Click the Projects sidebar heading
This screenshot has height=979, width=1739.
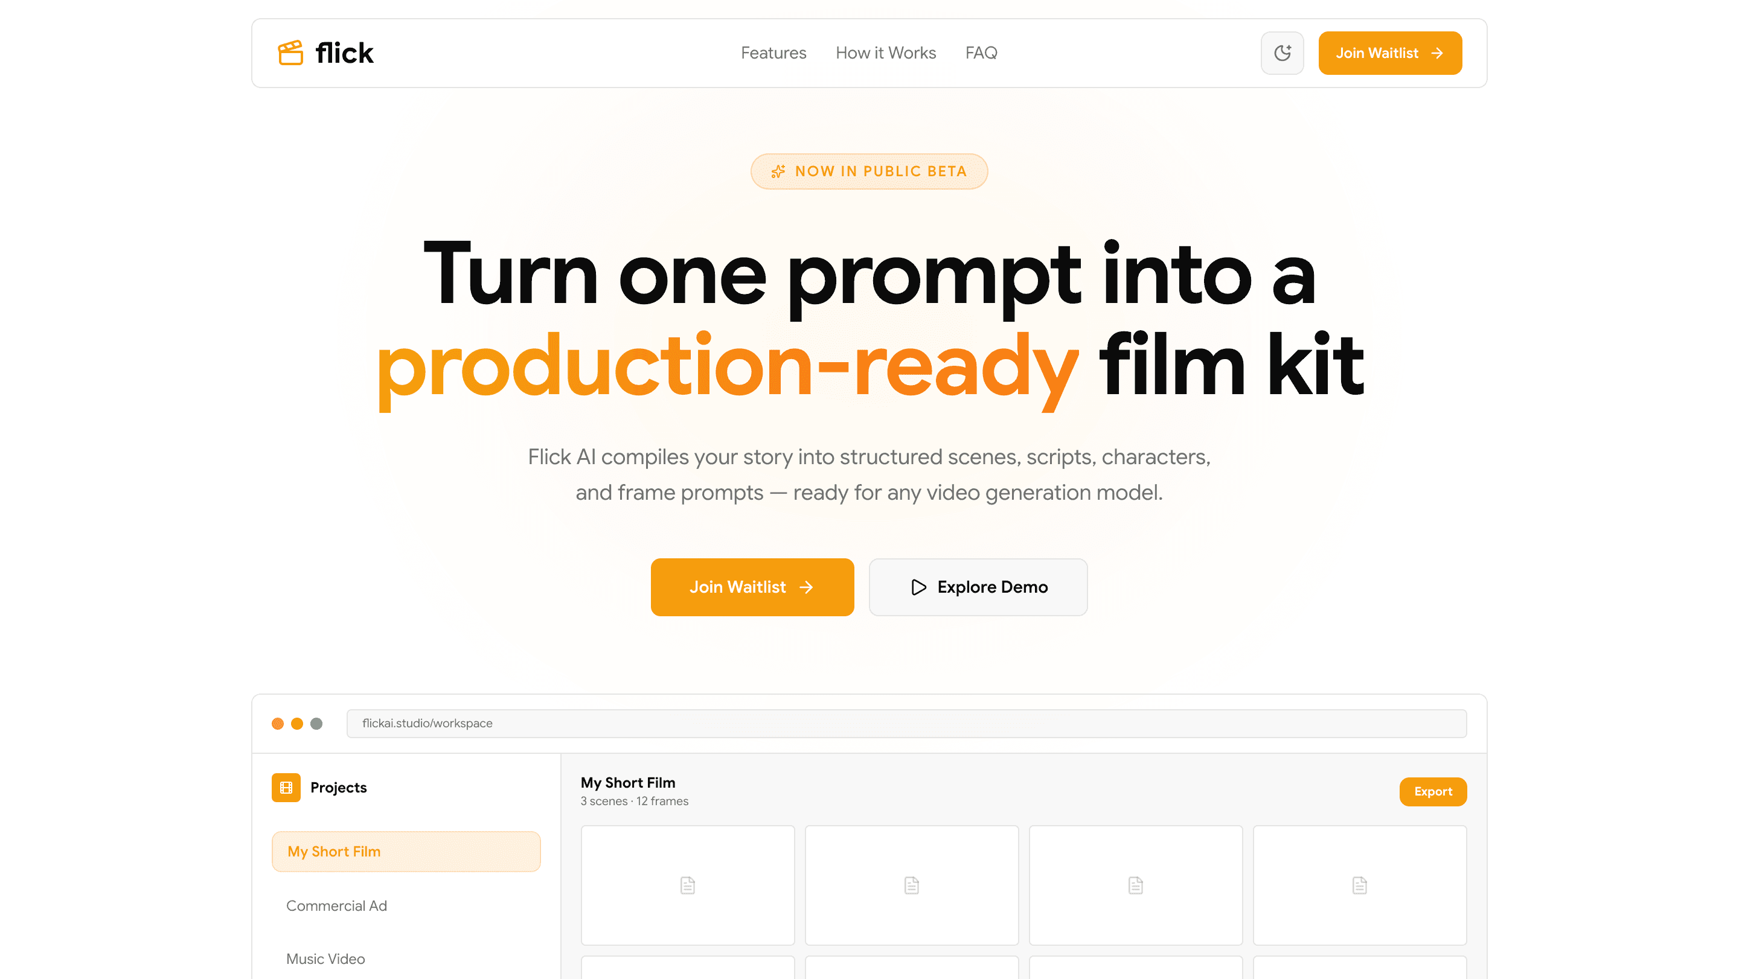(x=338, y=788)
